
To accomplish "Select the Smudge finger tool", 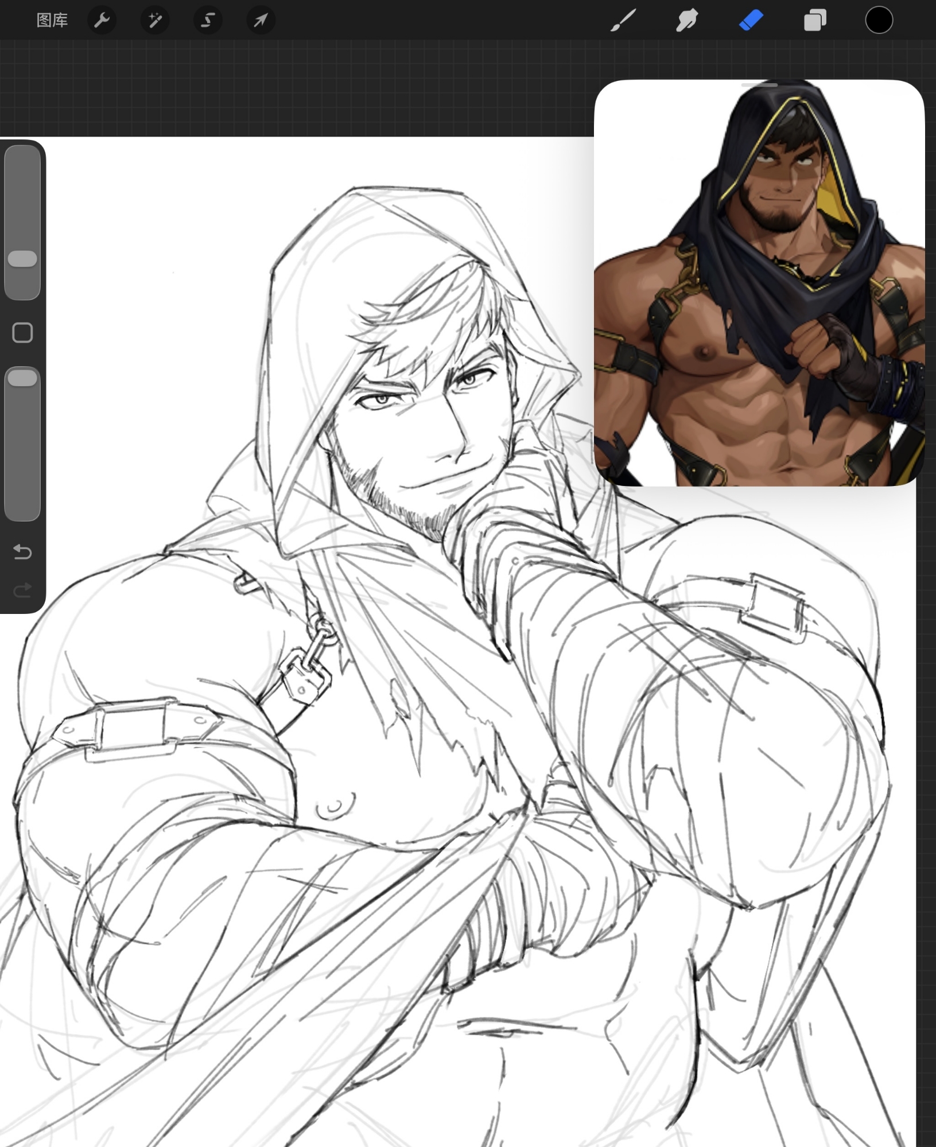I will tap(687, 21).
